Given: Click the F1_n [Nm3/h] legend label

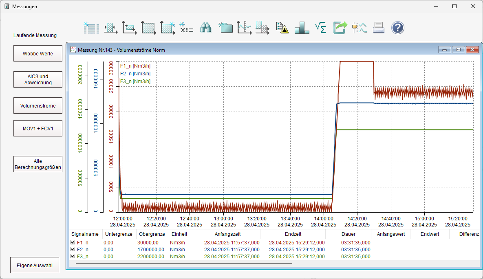Looking at the screenshot, I should 135,66.
